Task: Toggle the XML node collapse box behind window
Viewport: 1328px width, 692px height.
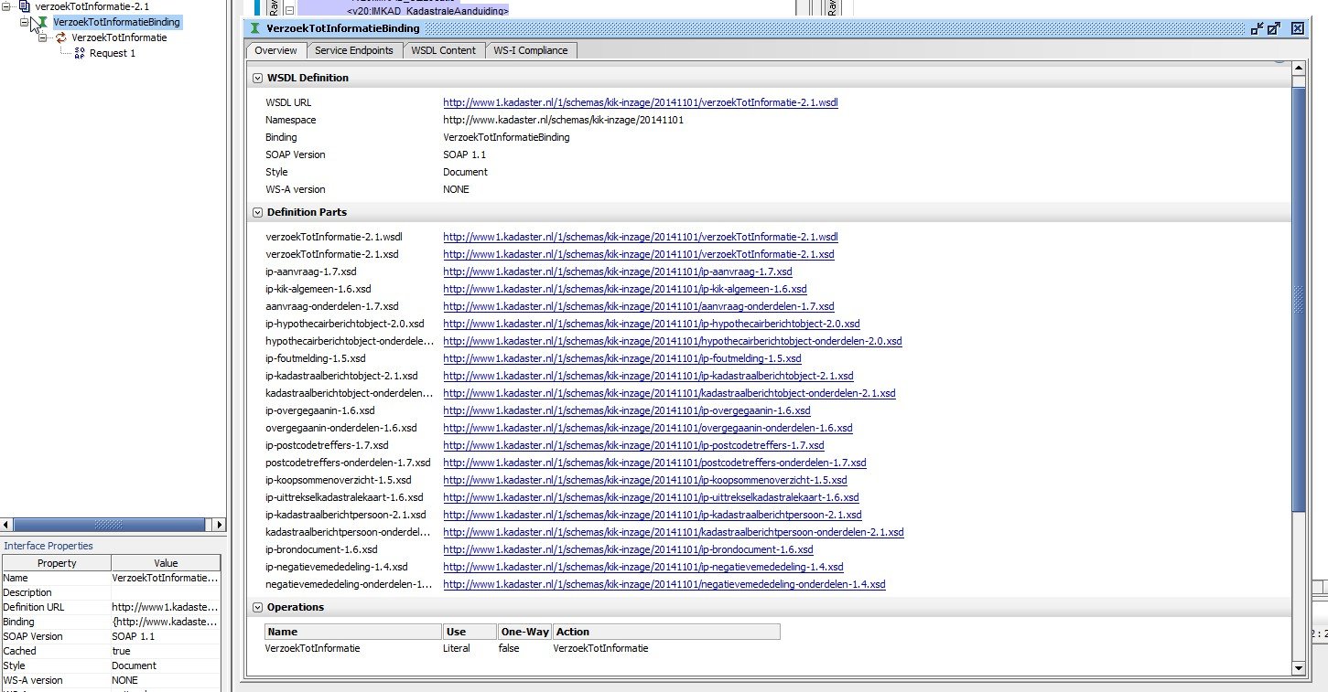Action: [288, 11]
